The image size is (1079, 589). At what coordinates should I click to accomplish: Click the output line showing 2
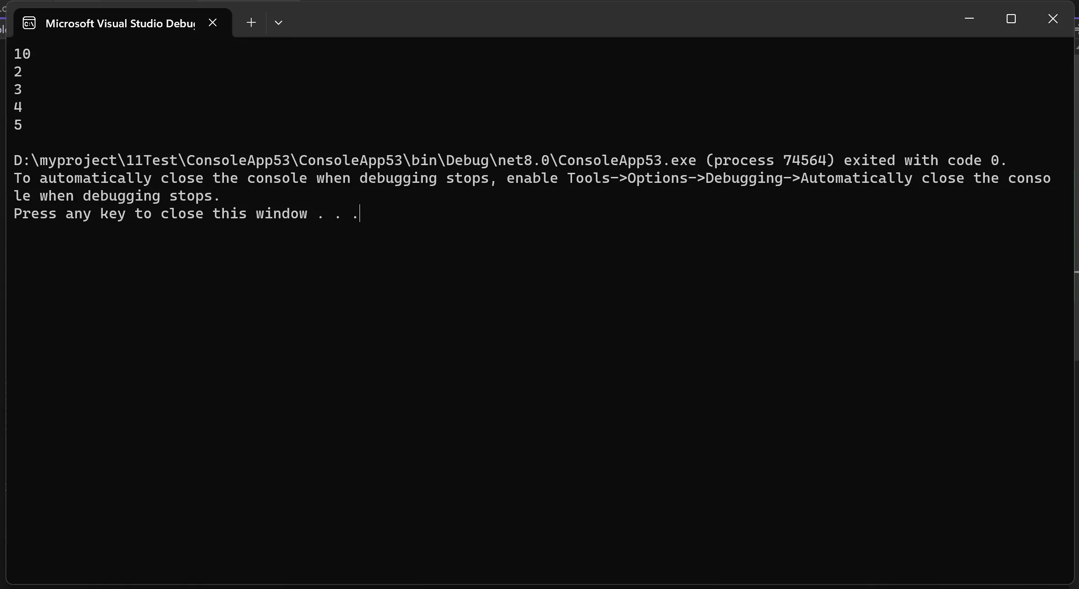tap(18, 72)
